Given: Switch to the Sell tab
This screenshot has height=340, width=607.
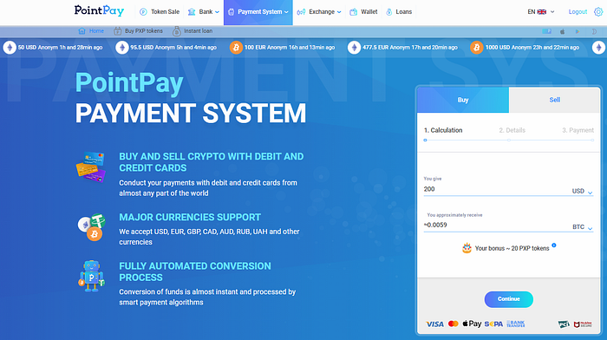Looking at the screenshot, I should pos(554,100).
